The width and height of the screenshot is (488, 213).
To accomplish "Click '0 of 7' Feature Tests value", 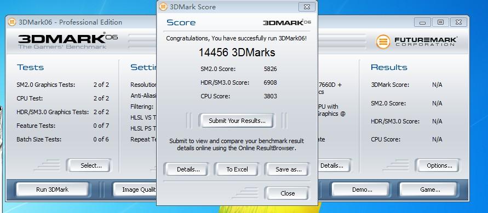I will [101, 126].
